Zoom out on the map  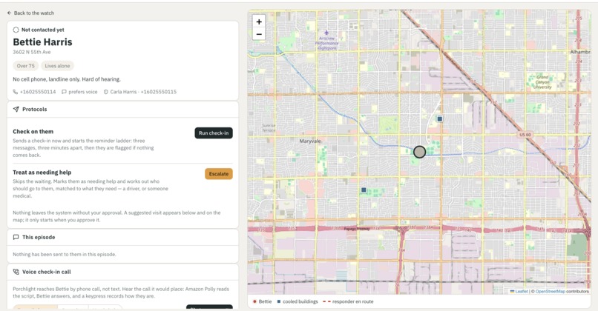[259, 34]
